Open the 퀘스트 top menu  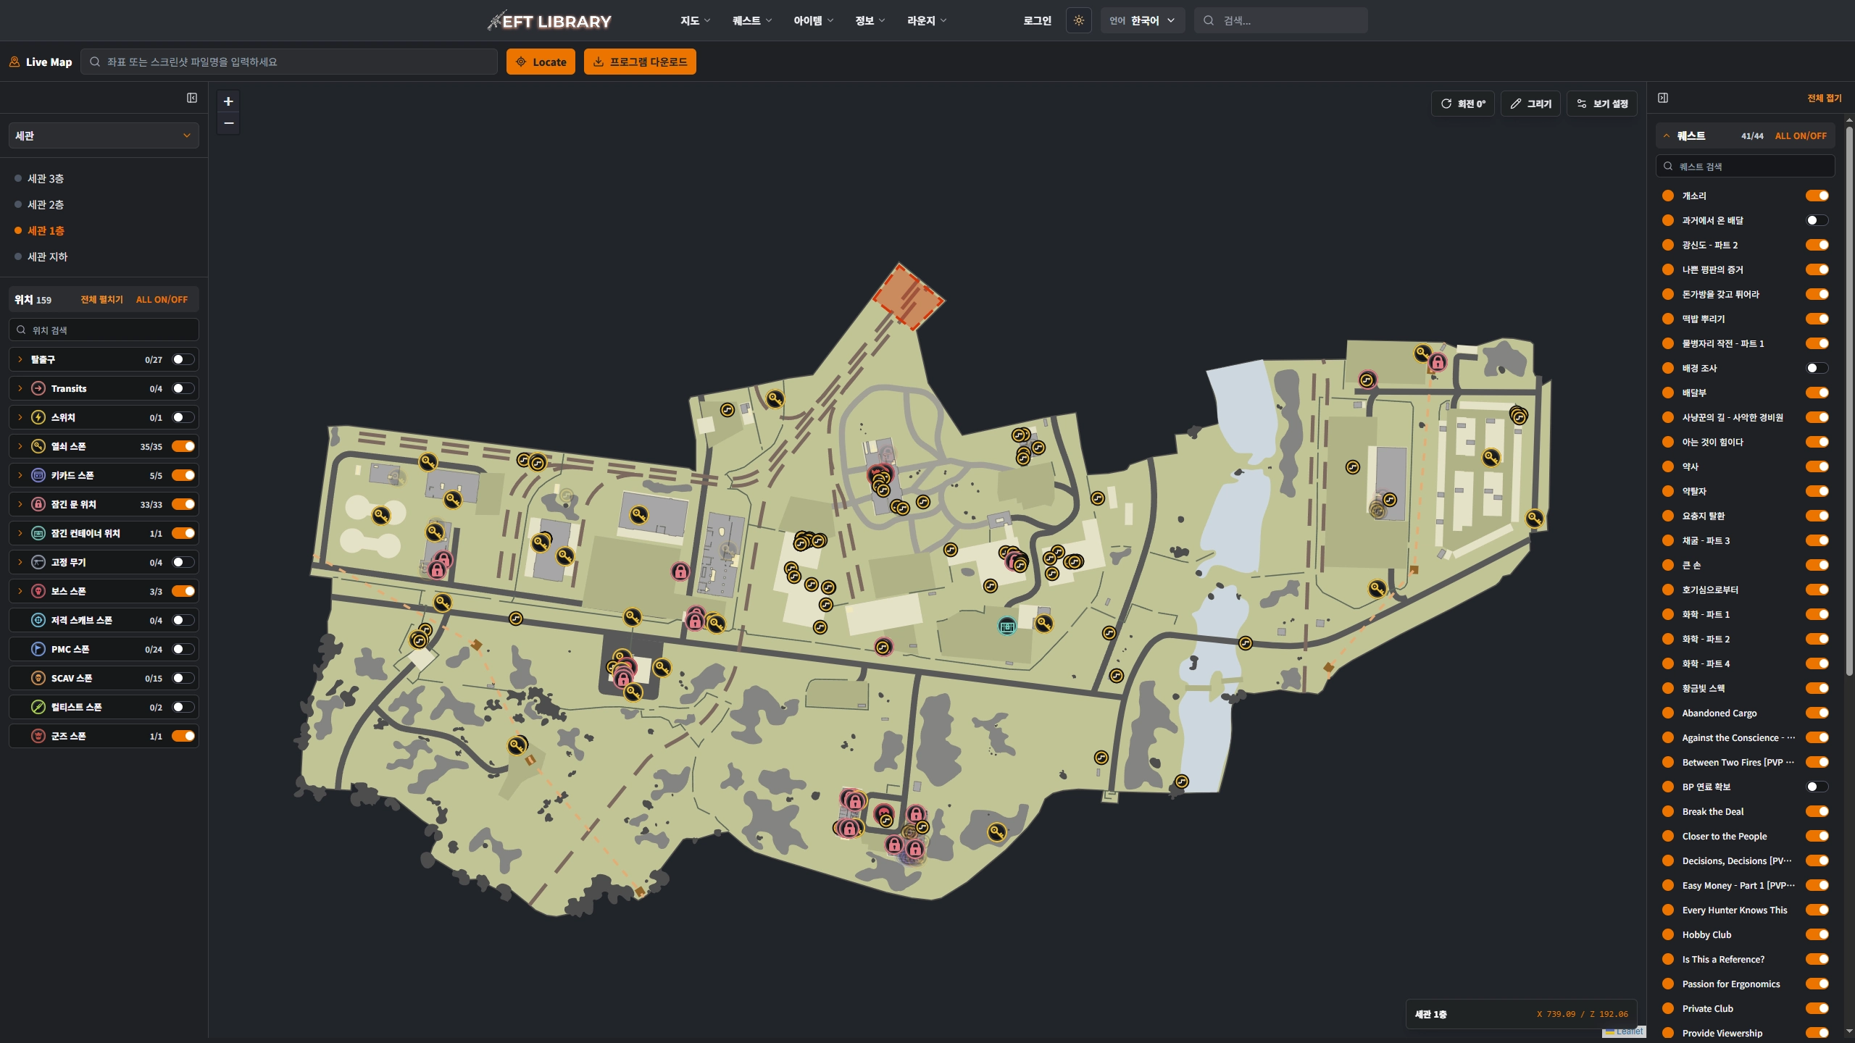[751, 20]
